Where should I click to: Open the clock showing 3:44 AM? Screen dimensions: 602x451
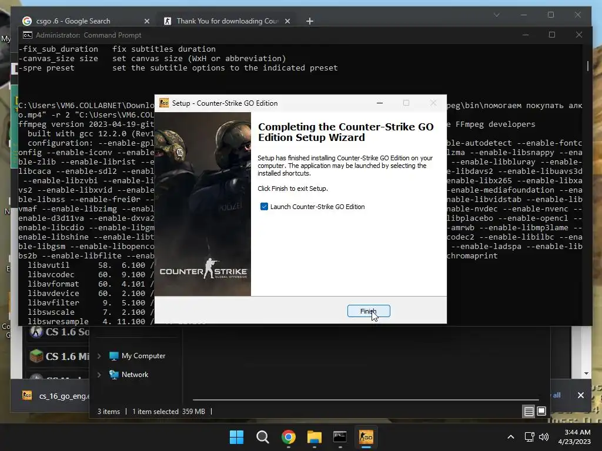[x=574, y=437]
